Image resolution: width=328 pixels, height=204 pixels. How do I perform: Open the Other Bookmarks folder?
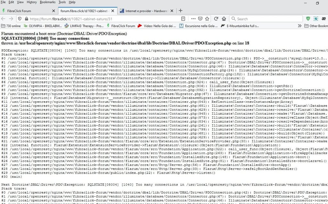click(316, 26)
